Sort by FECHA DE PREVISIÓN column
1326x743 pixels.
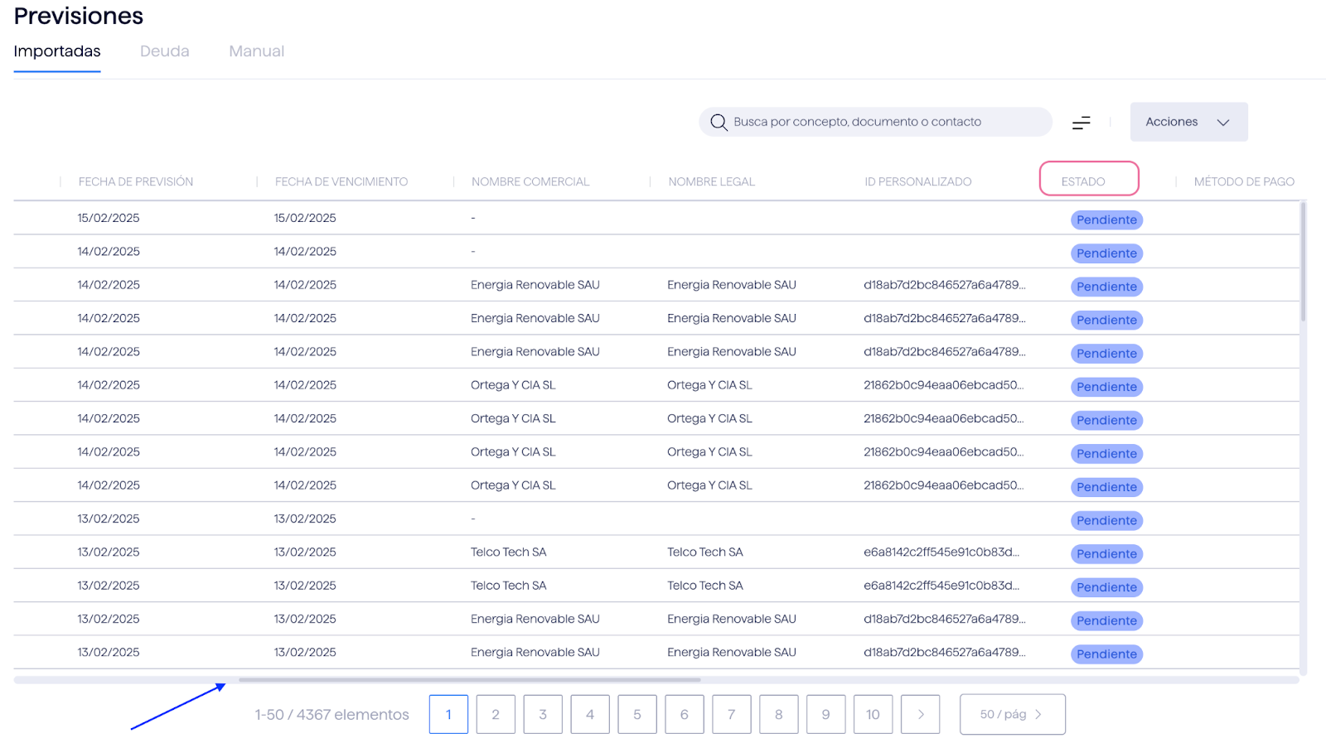tap(136, 181)
